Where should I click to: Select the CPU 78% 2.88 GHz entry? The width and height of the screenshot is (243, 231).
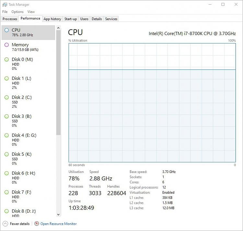pyautogui.click(x=28, y=32)
